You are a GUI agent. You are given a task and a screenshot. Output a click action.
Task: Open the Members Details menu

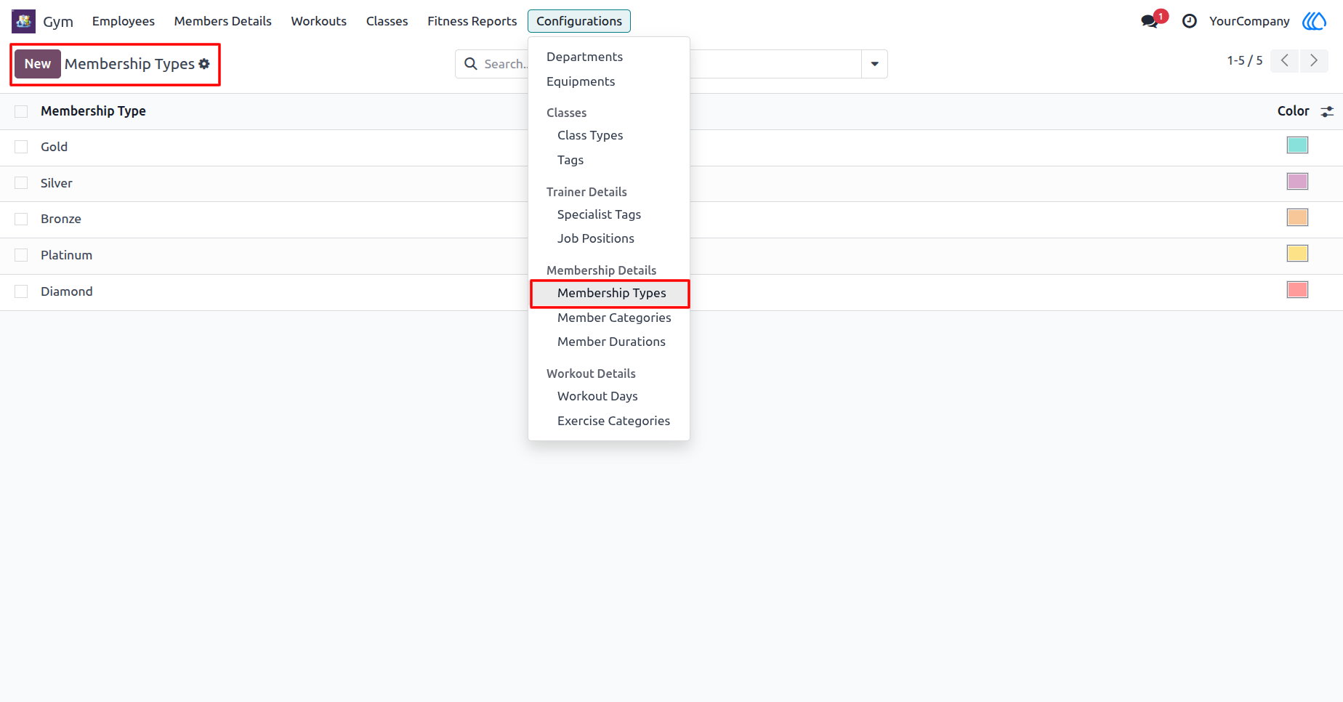tap(223, 21)
